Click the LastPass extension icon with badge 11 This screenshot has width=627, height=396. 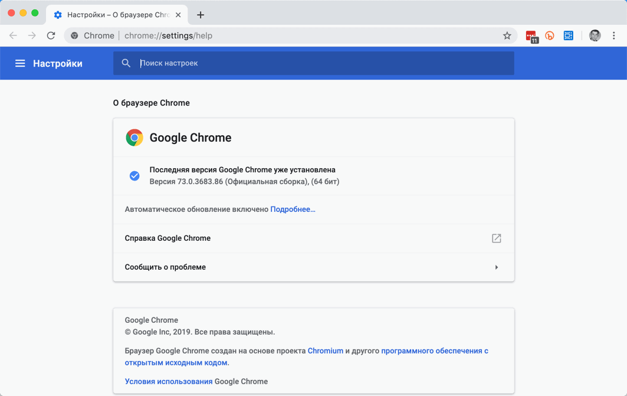click(x=530, y=35)
